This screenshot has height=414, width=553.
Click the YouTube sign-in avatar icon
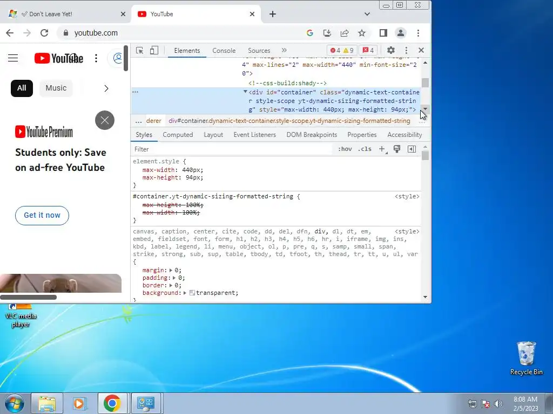point(118,58)
